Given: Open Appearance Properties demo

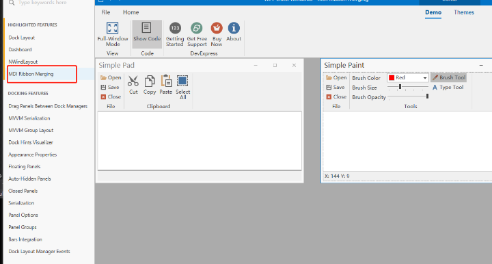Looking at the screenshot, I should pyautogui.click(x=33, y=155).
